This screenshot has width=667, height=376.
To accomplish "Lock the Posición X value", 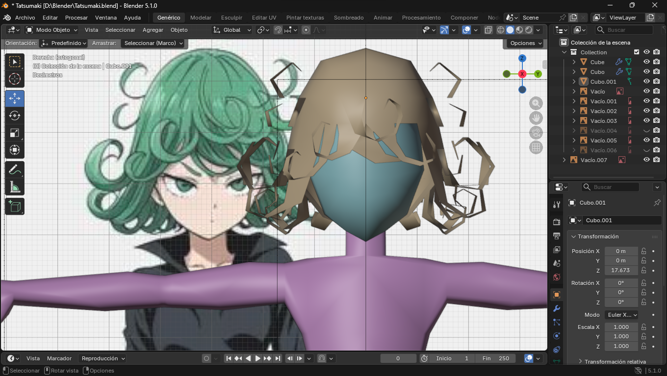I will click(644, 251).
